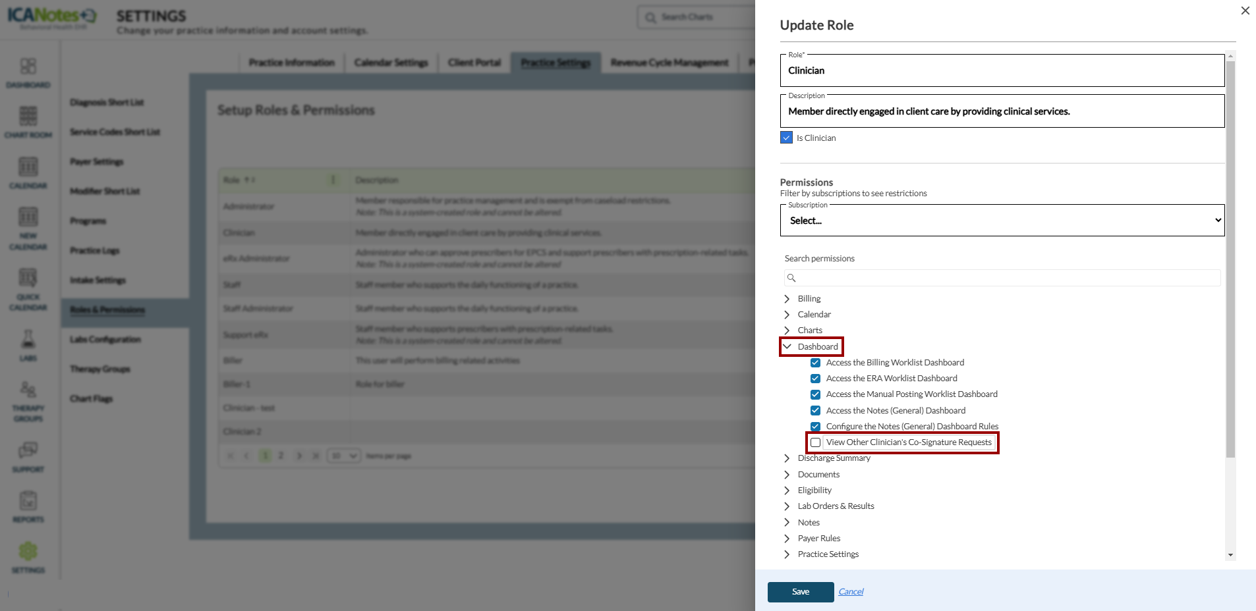Open the Dashboard sidebar icon

click(x=28, y=66)
